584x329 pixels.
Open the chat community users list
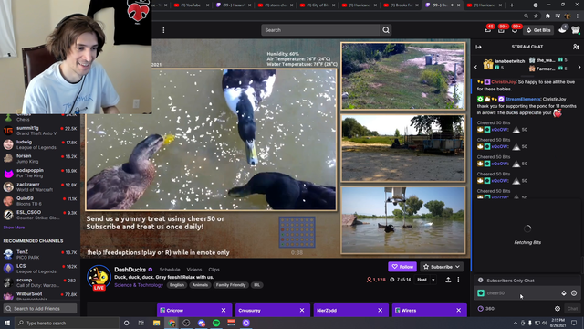[x=576, y=47]
